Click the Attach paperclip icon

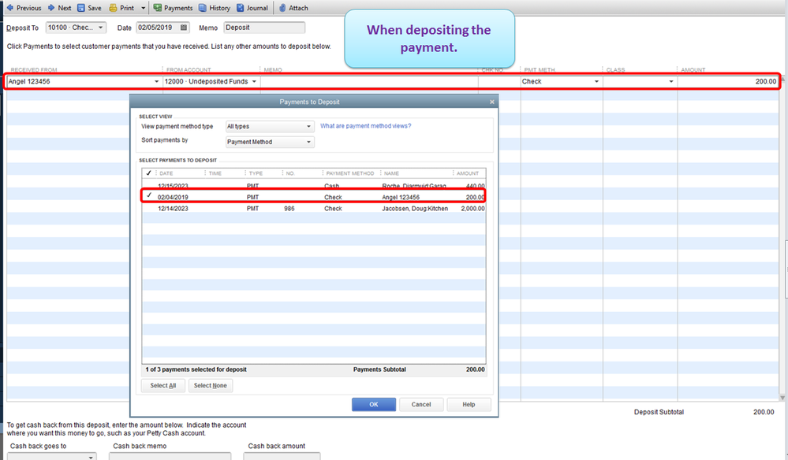[x=282, y=8]
